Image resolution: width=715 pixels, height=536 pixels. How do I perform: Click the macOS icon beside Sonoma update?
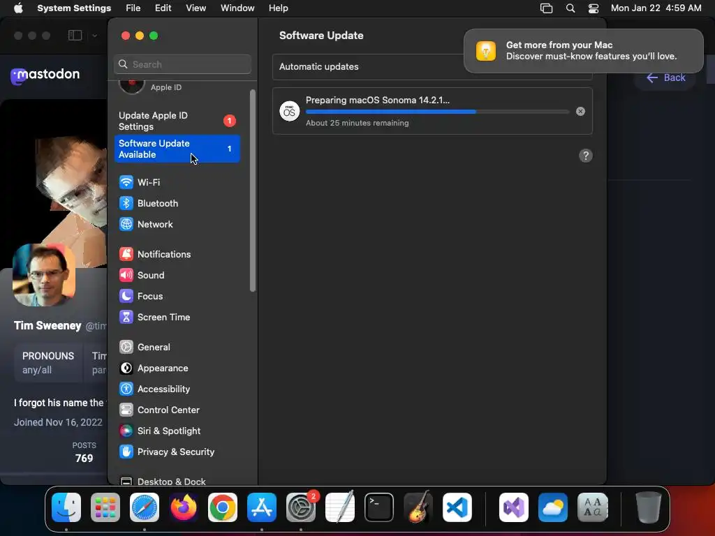pos(290,111)
